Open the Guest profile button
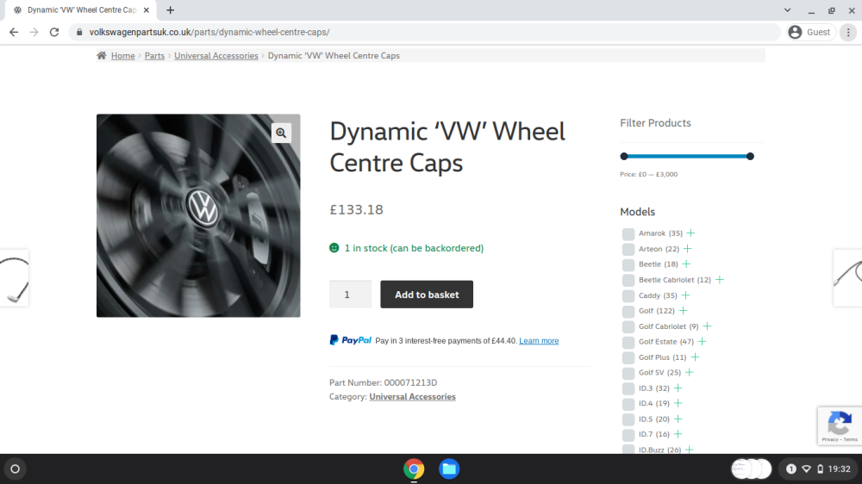862x484 pixels. 809,33
